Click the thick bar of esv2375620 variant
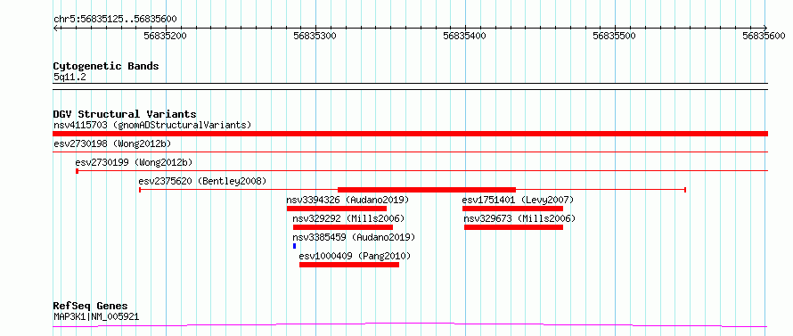The image size is (793, 336). [x=427, y=190]
